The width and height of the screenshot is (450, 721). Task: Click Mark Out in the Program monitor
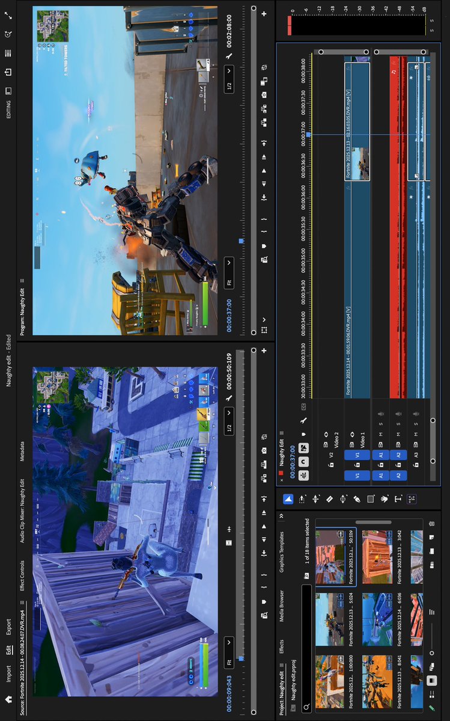tap(264, 219)
